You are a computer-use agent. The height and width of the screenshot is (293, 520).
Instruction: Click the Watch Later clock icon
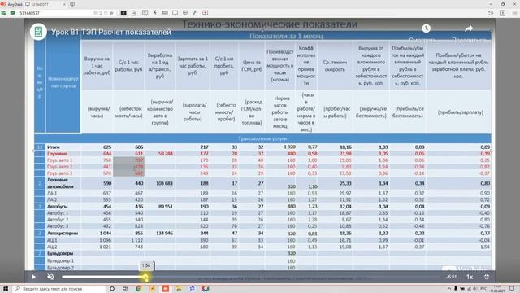426,28
